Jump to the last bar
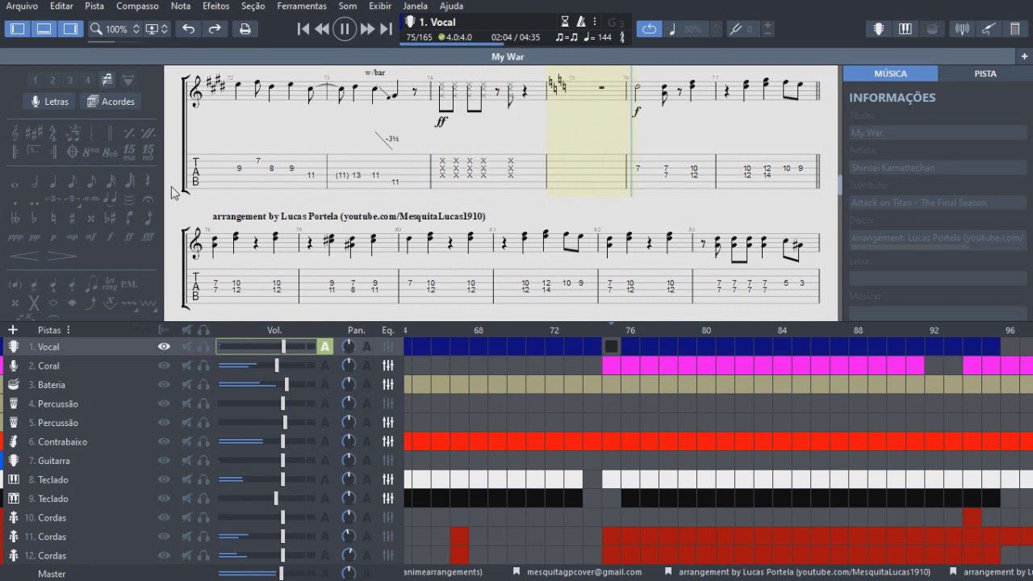This screenshot has width=1033, height=581. point(386,29)
